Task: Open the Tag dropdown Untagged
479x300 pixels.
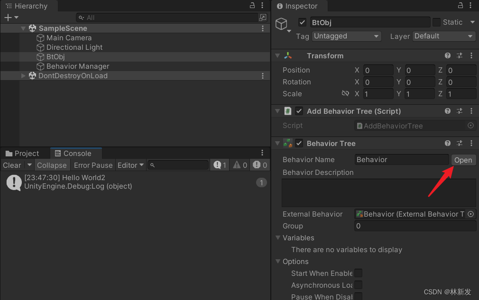Action: [346, 36]
